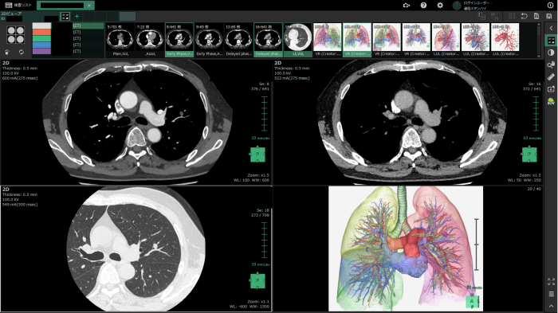Select the highlighted first [CT] study row
This screenshot has width=558, height=313.
(x=88, y=25)
